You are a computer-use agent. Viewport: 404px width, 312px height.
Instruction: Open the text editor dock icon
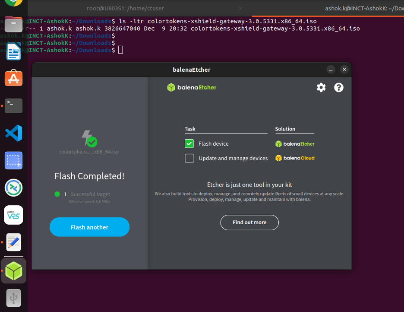click(x=13, y=242)
